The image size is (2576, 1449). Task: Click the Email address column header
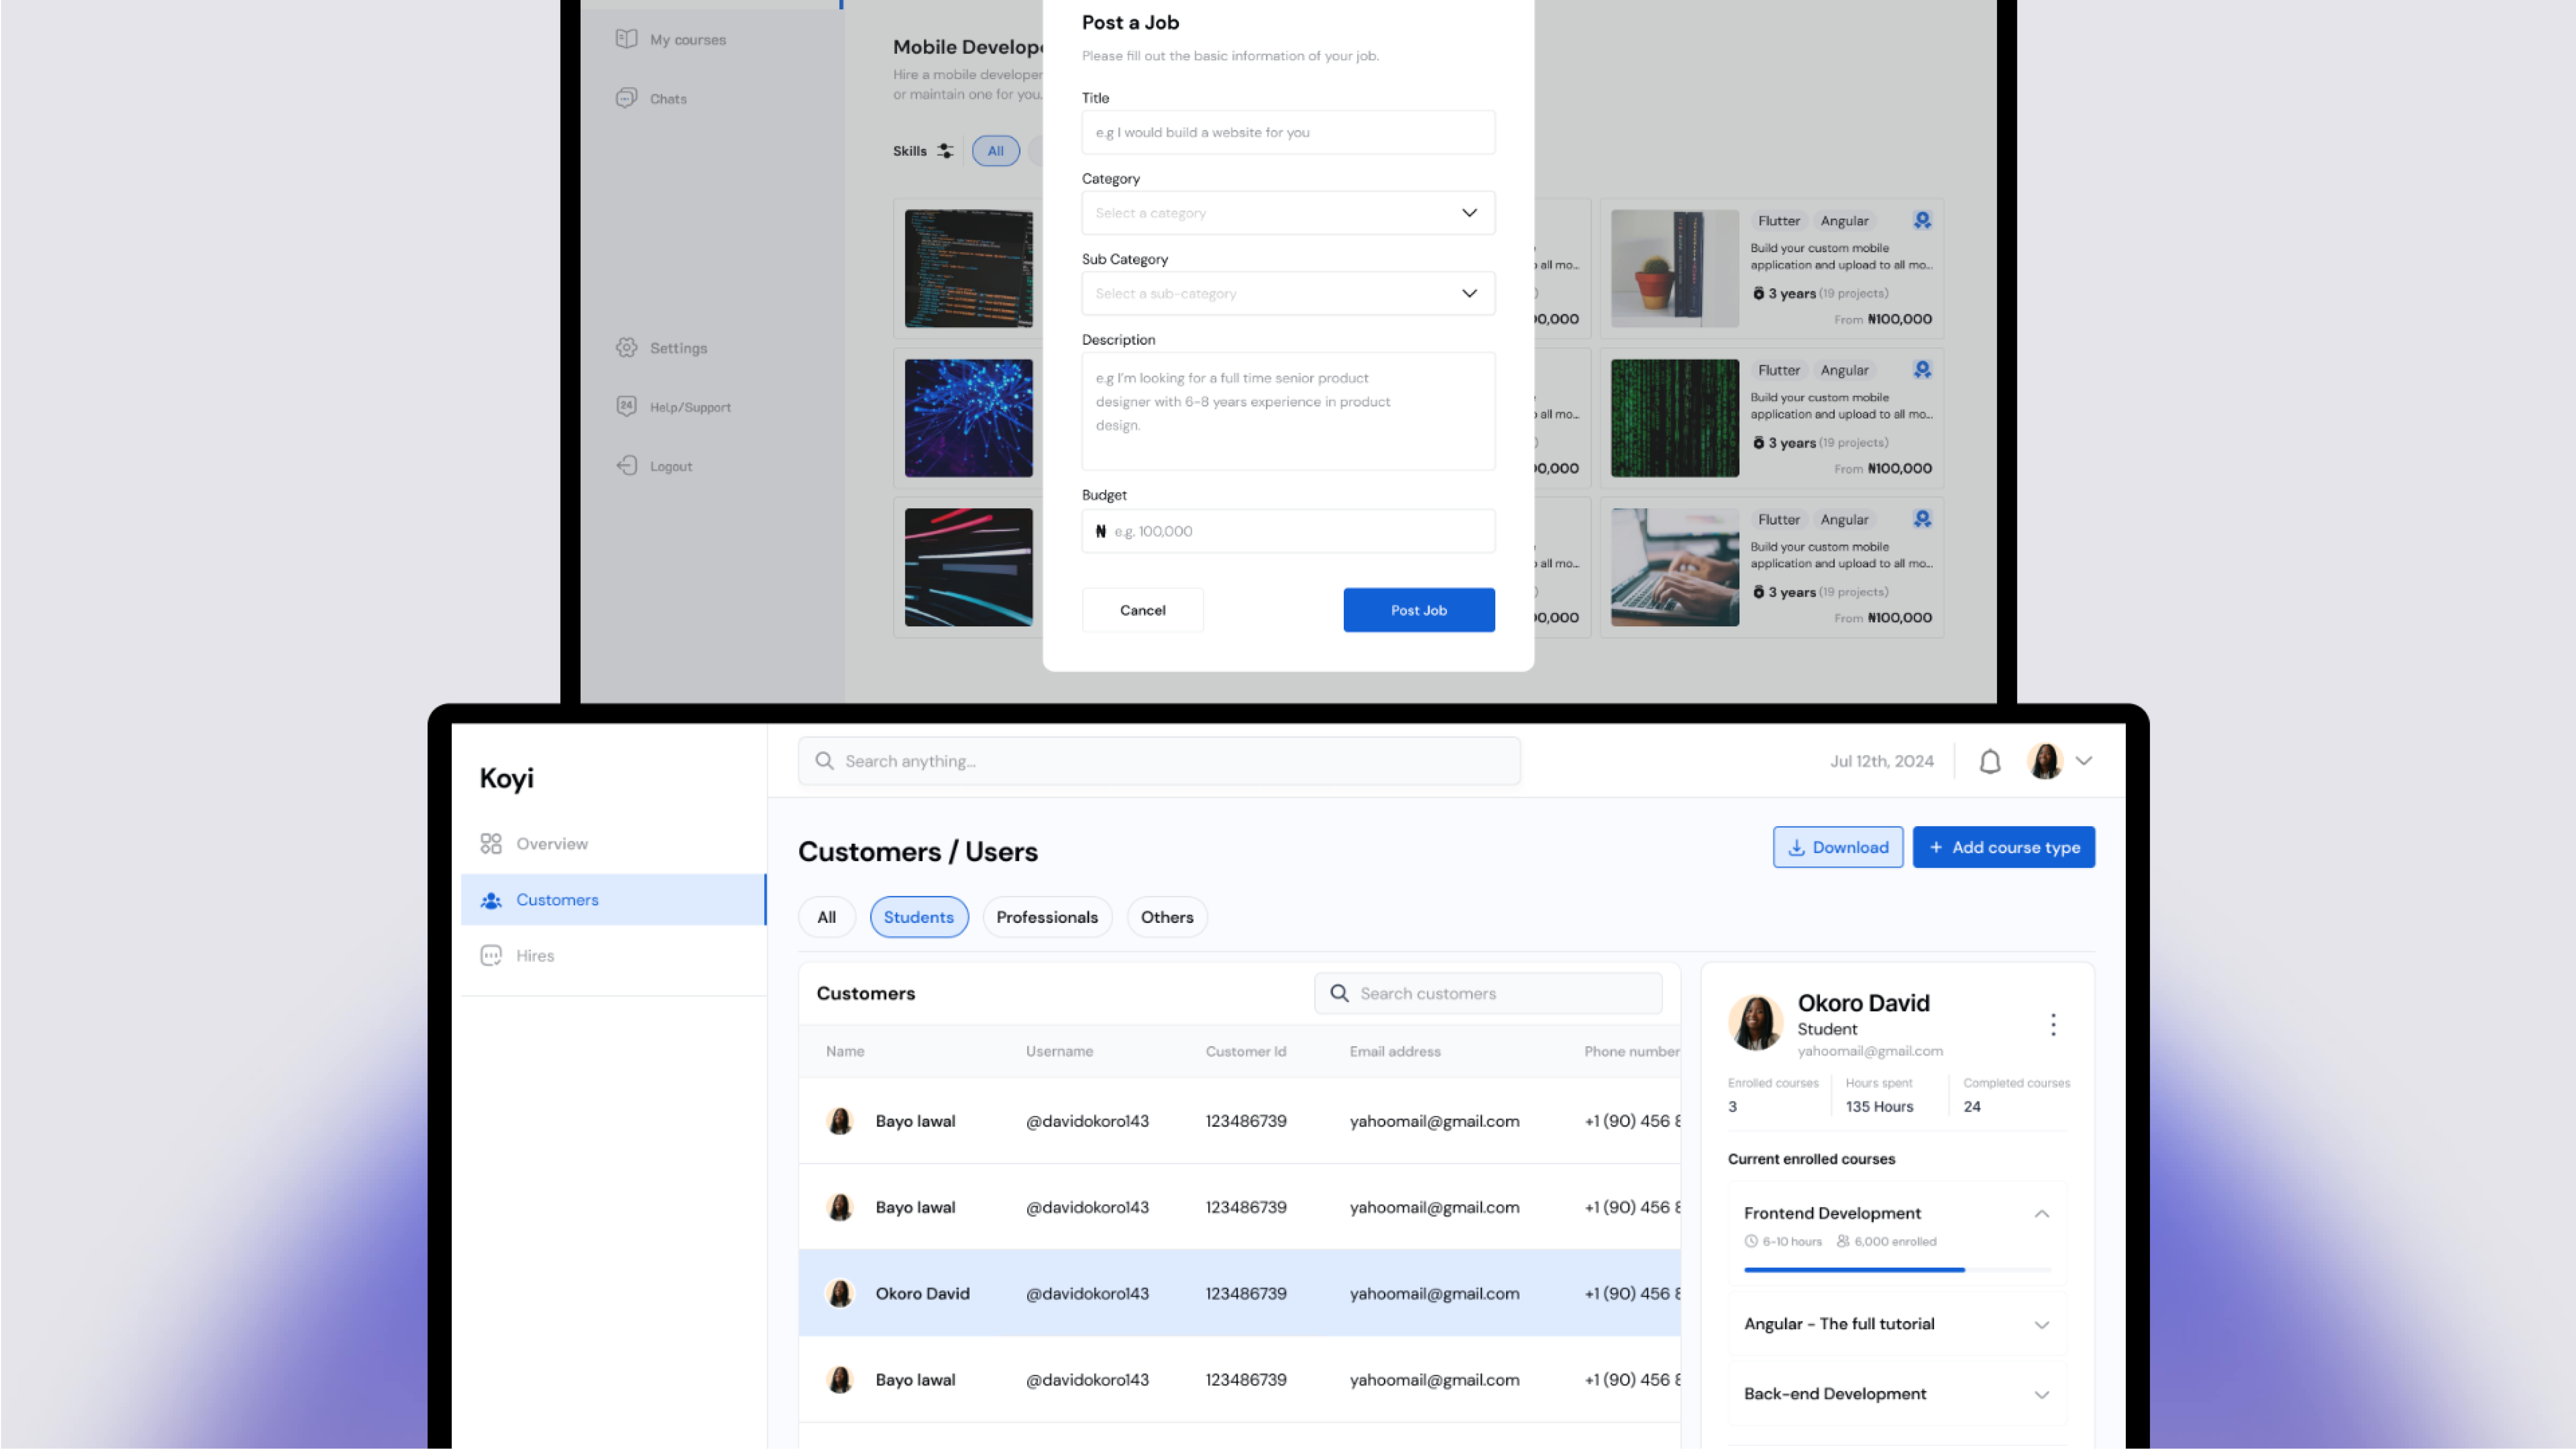[x=1395, y=1051]
